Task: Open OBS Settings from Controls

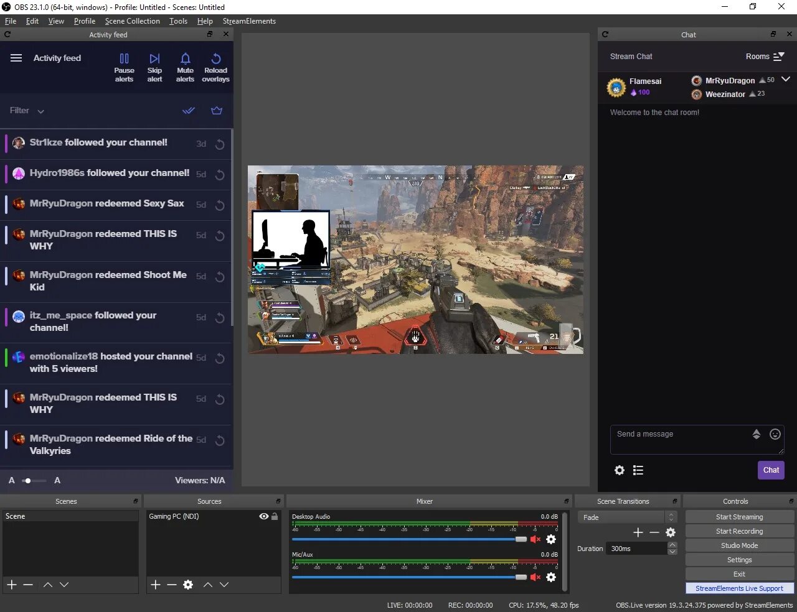Action: coord(740,560)
